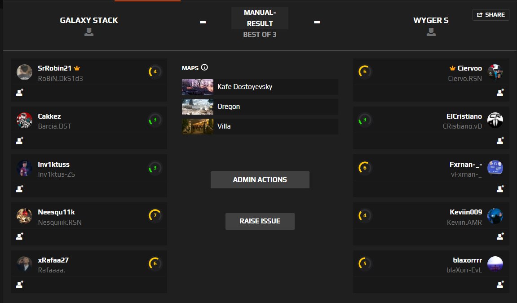Click ElCristiano's profile avatar
Viewport: 517px width, 303px height.
[x=495, y=120]
